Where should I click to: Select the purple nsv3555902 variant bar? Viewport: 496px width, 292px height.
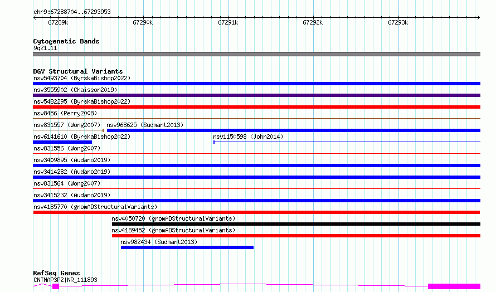[256, 95]
